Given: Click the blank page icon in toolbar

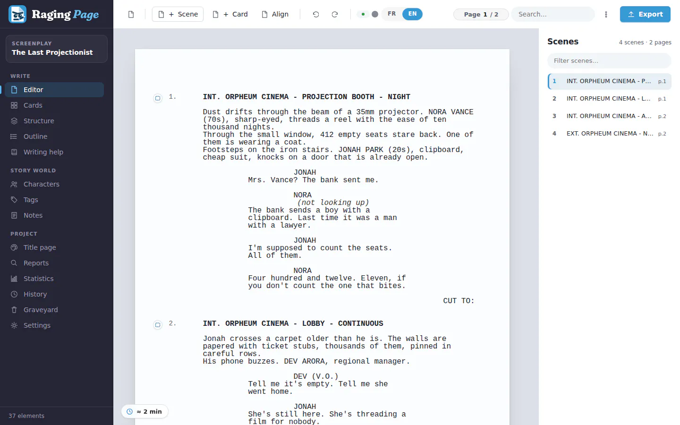Looking at the screenshot, I should [131, 14].
